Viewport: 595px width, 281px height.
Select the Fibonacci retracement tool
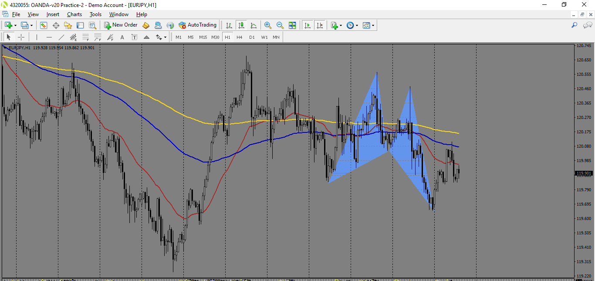[x=85, y=37]
